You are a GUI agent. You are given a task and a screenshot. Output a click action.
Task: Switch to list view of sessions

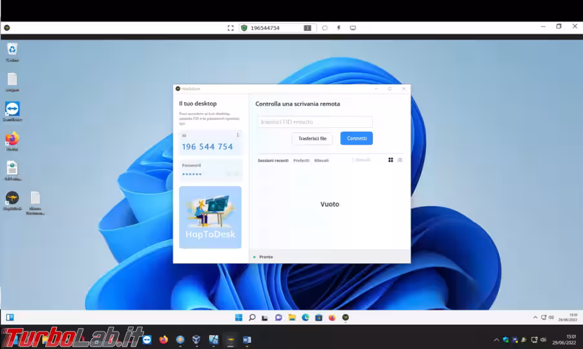(x=399, y=160)
